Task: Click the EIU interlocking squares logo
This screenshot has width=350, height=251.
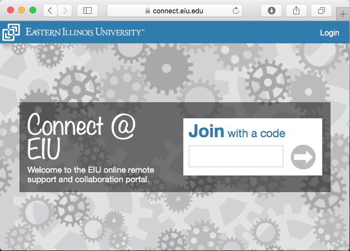Action: [x=11, y=32]
